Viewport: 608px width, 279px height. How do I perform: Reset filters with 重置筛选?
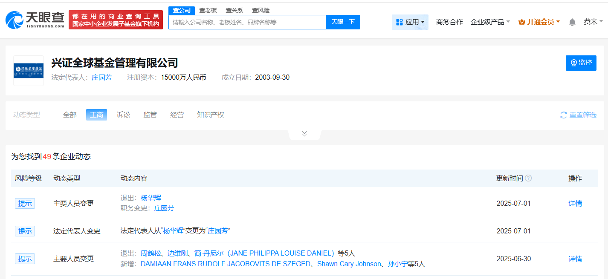578,115
